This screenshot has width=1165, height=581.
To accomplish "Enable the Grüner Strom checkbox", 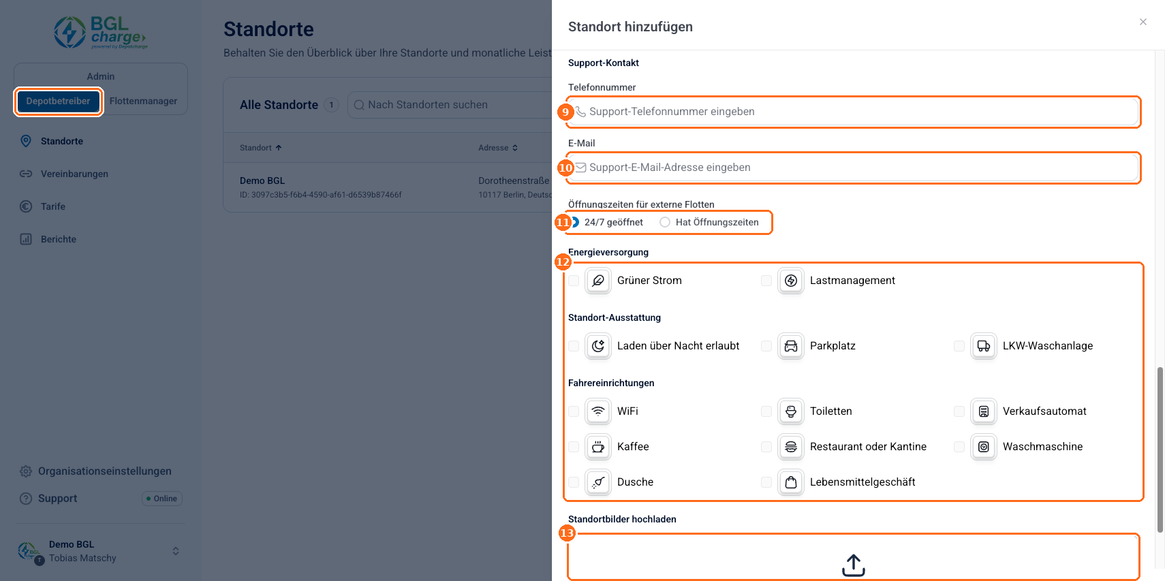I will tap(574, 281).
